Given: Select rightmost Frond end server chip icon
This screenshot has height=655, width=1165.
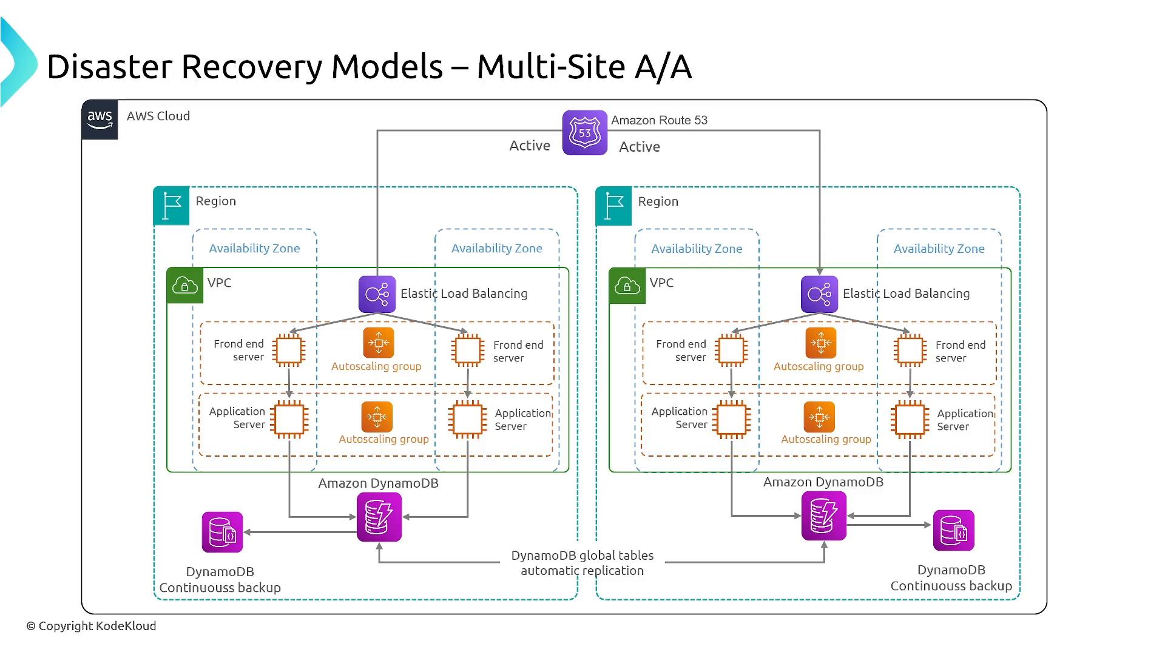Looking at the screenshot, I should [910, 350].
